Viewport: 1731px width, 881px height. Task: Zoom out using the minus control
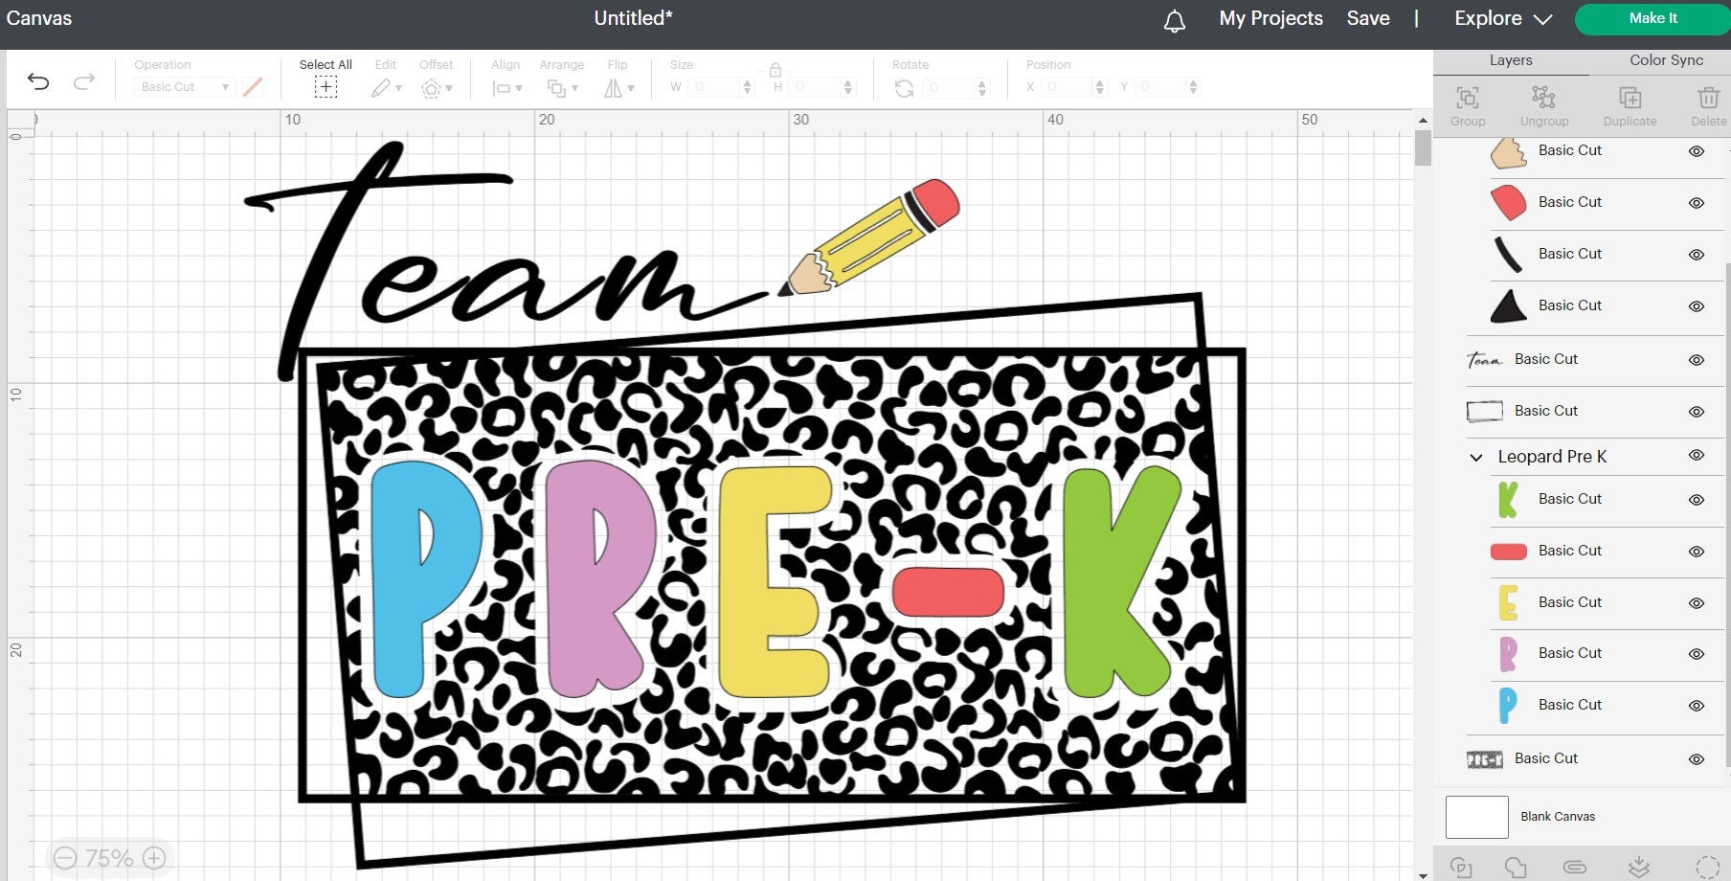tap(64, 857)
